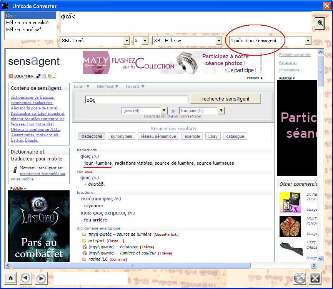Go forward with the right arrow button
This screenshot has width=333, height=289.
click(41, 278)
